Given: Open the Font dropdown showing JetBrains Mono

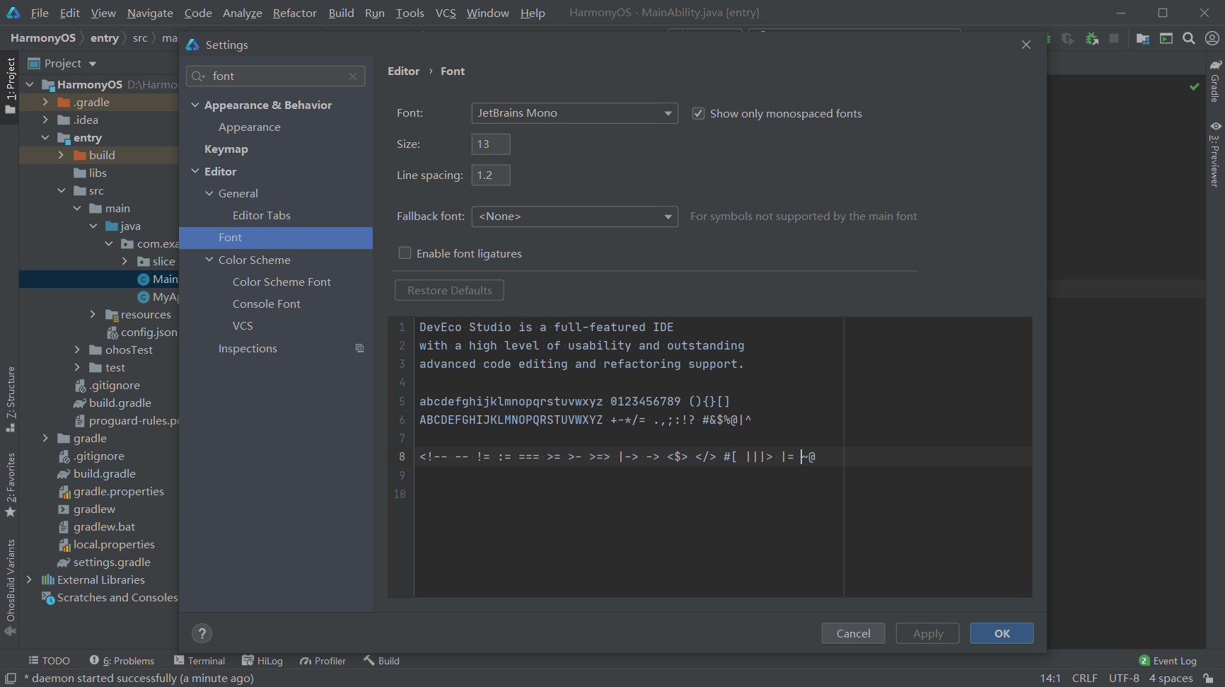Looking at the screenshot, I should [574, 113].
